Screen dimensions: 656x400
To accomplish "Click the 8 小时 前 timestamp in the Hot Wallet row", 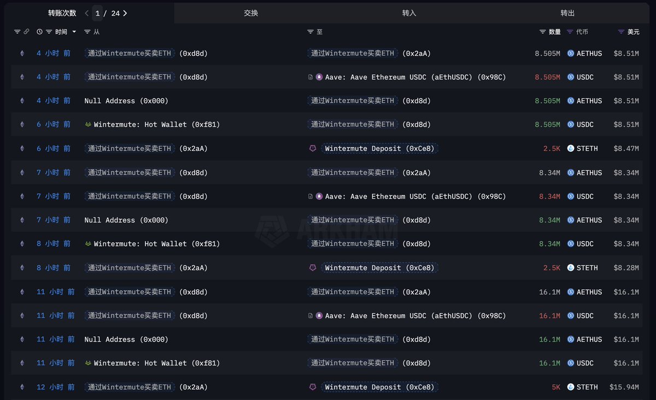I will [x=54, y=244].
